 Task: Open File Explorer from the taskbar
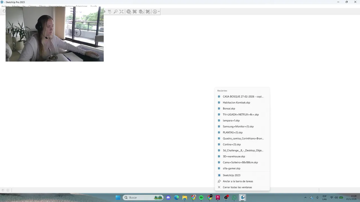pos(184,198)
